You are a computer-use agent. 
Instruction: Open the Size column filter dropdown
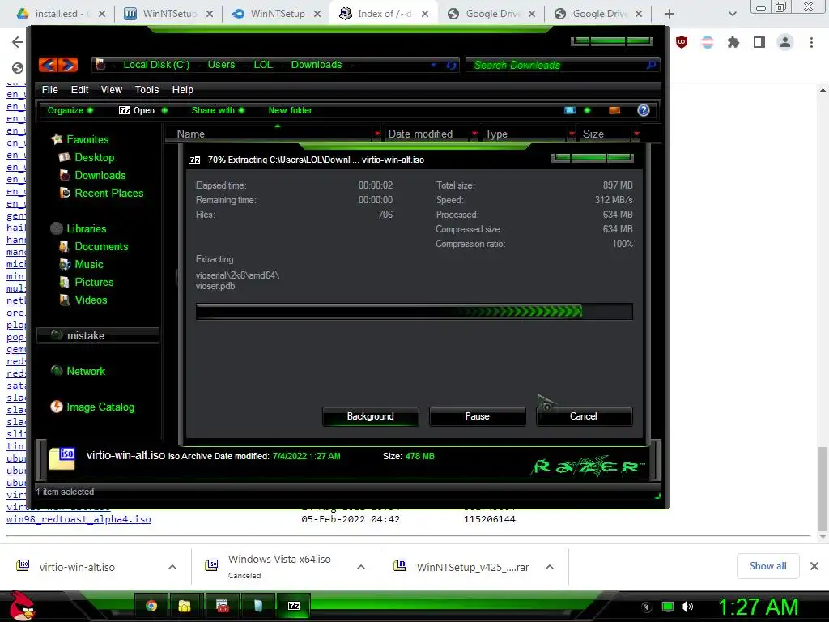point(636,134)
